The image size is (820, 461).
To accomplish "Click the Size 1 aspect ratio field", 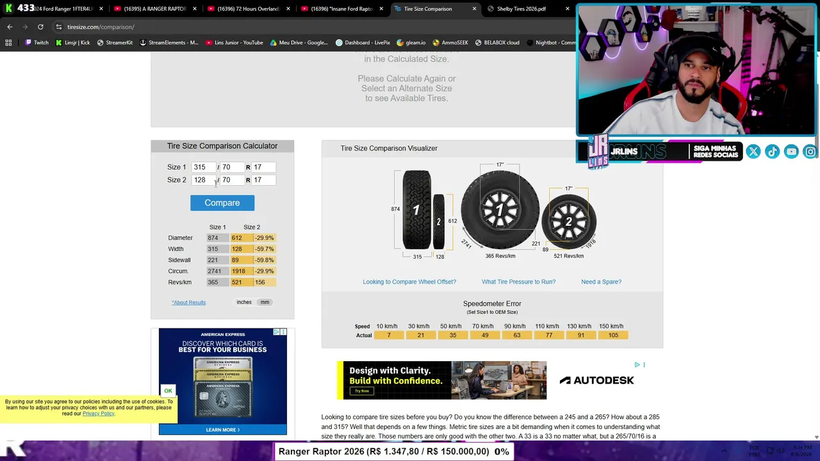I will [231, 167].
